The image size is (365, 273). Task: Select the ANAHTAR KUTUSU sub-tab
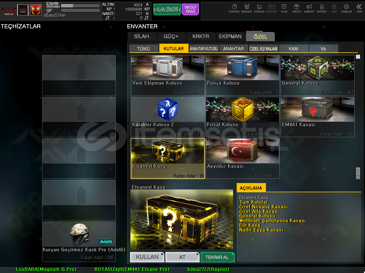204,48
